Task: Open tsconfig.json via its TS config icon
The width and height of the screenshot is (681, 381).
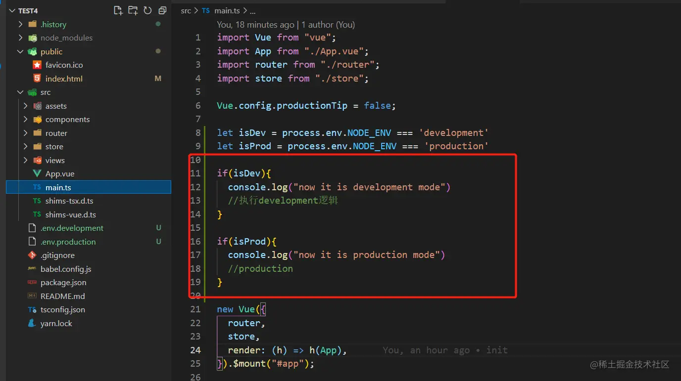Action: 32,310
